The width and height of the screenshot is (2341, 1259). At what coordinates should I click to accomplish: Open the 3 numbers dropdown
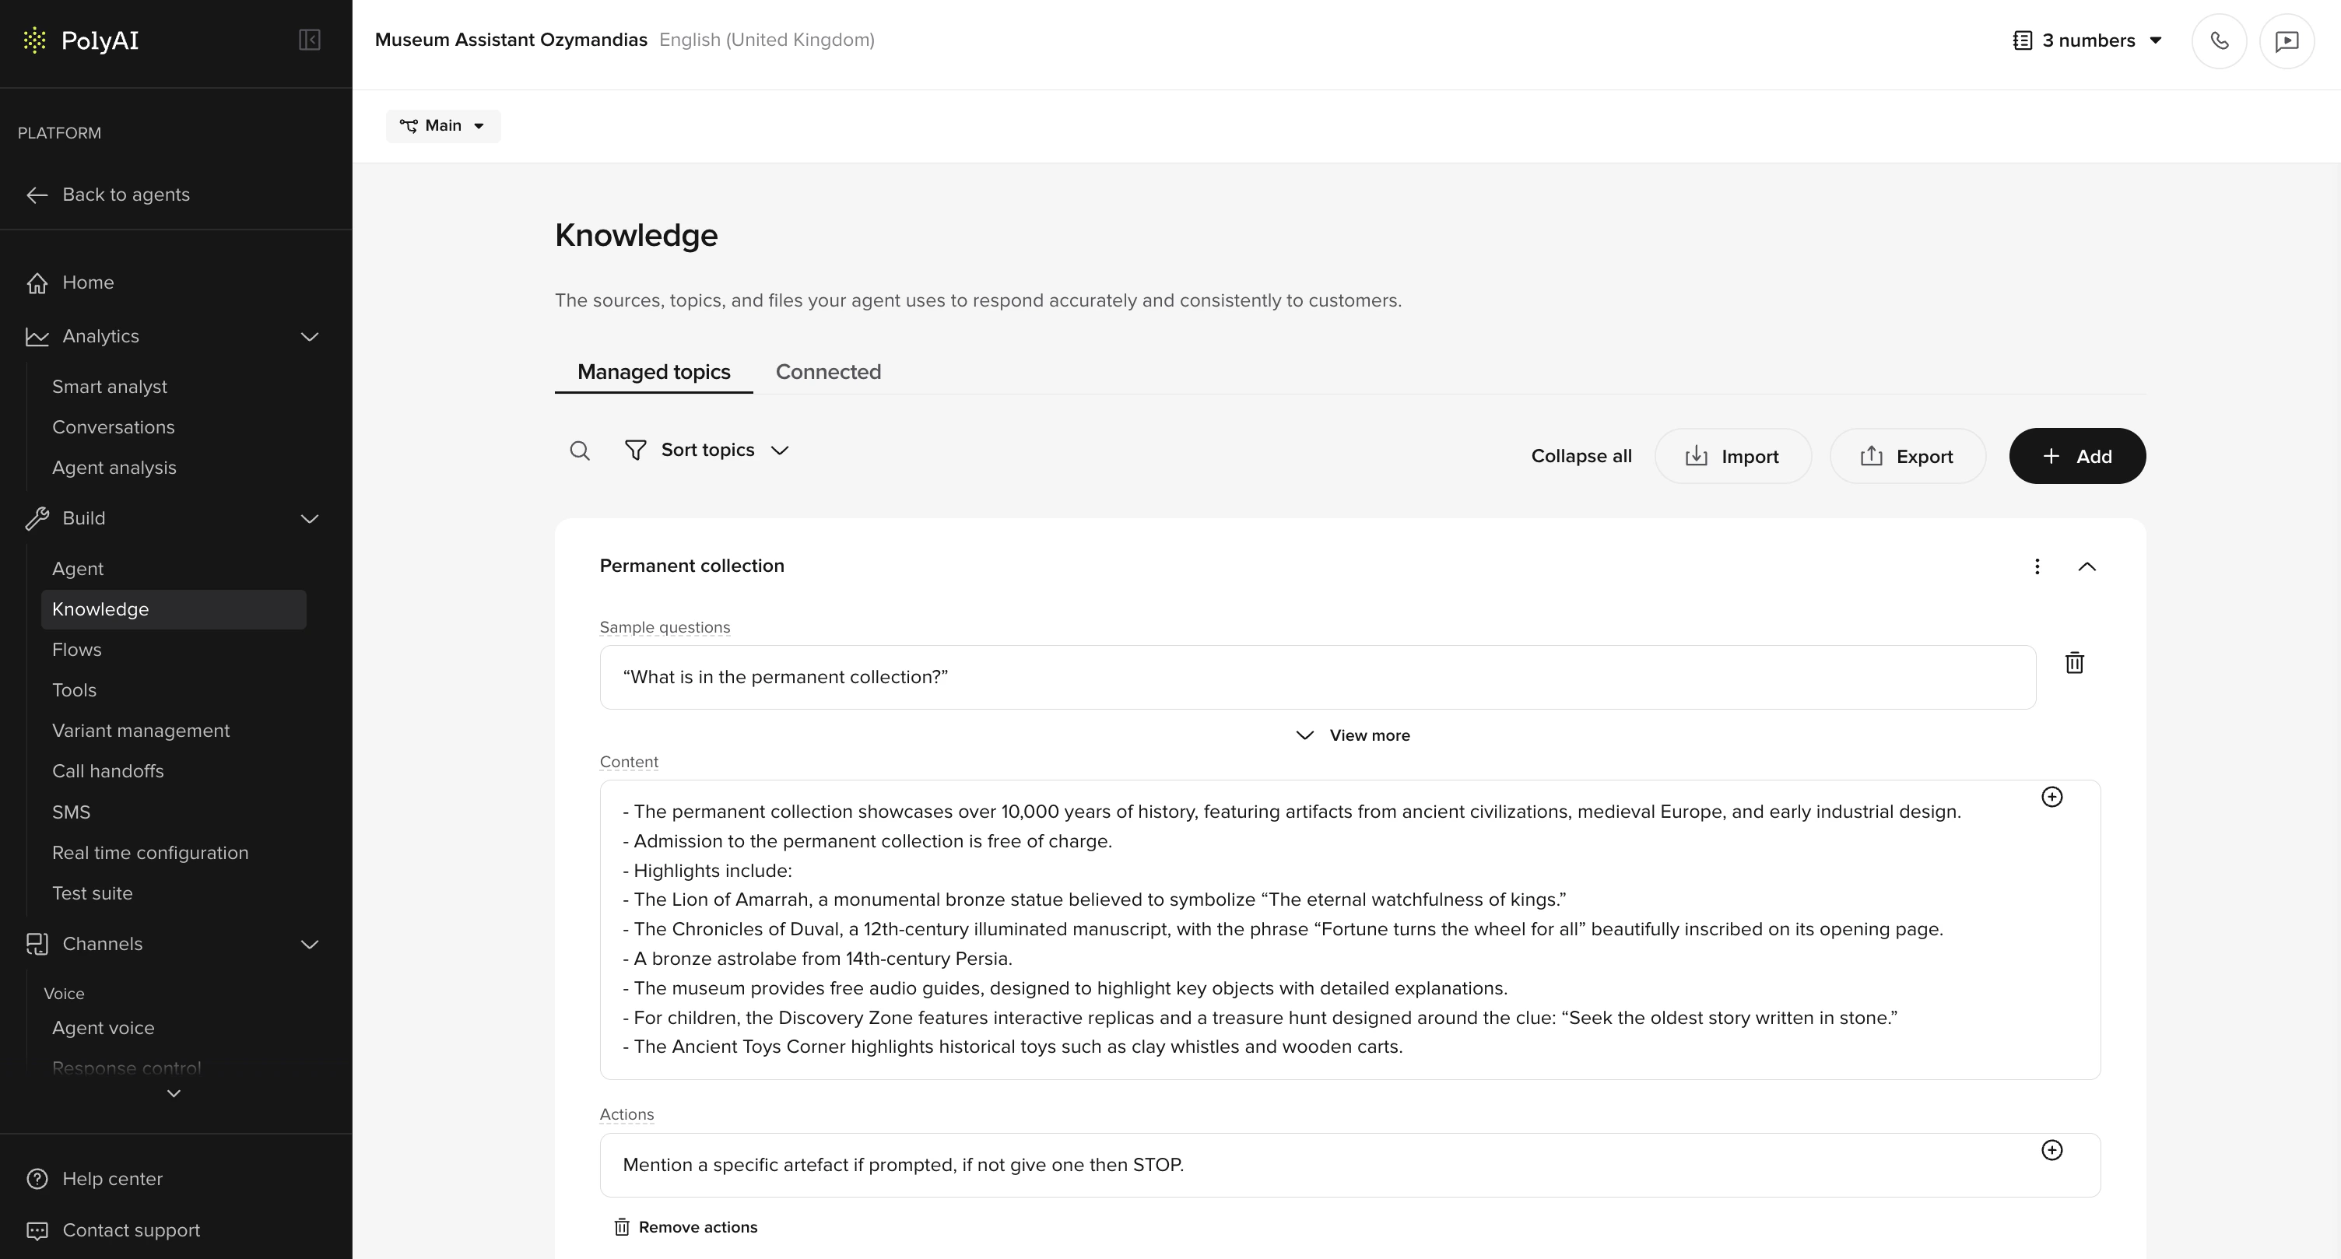pyautogui.click(x=2087, y=40)
